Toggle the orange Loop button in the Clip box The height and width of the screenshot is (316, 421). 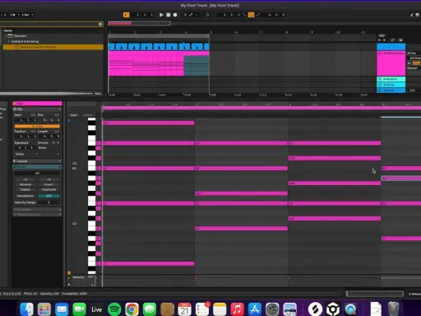(x=37, y=126)
